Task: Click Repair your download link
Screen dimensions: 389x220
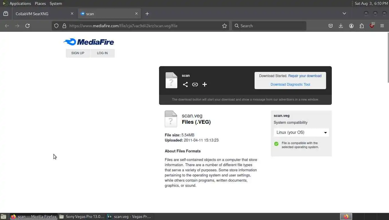Action: 305,76
